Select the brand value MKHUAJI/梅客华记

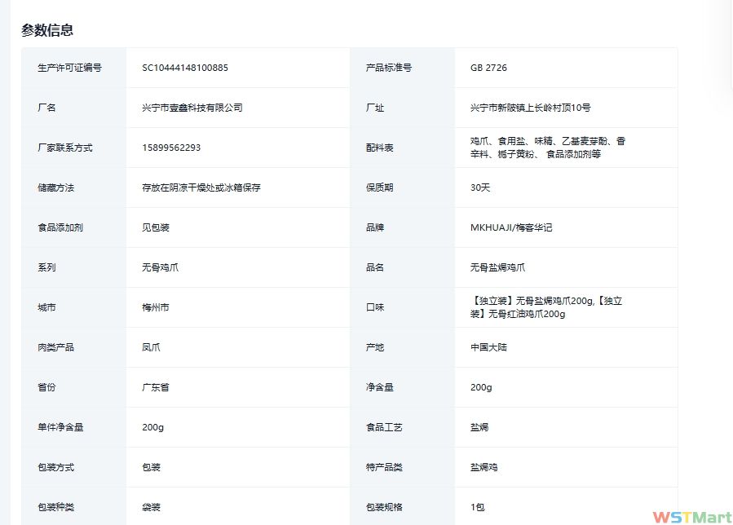[511, 227]
